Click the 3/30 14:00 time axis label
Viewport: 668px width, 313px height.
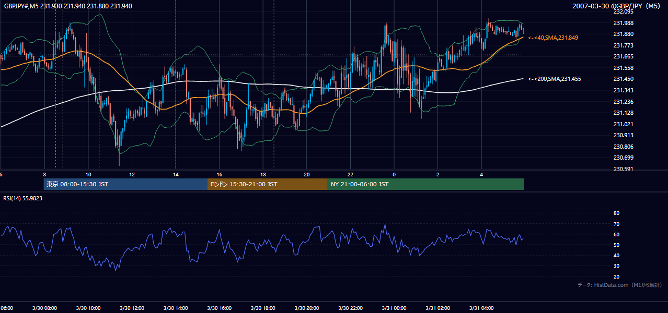tap(176, 308)
